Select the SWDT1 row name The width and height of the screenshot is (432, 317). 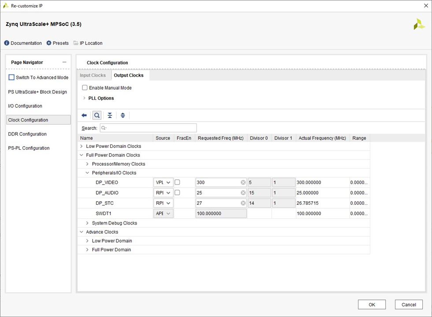pyautogui.click(x=103, y=213)
